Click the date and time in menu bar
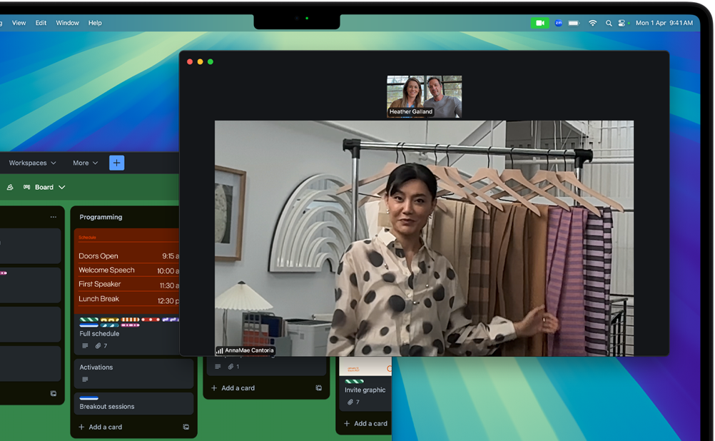 pos(664,23)
